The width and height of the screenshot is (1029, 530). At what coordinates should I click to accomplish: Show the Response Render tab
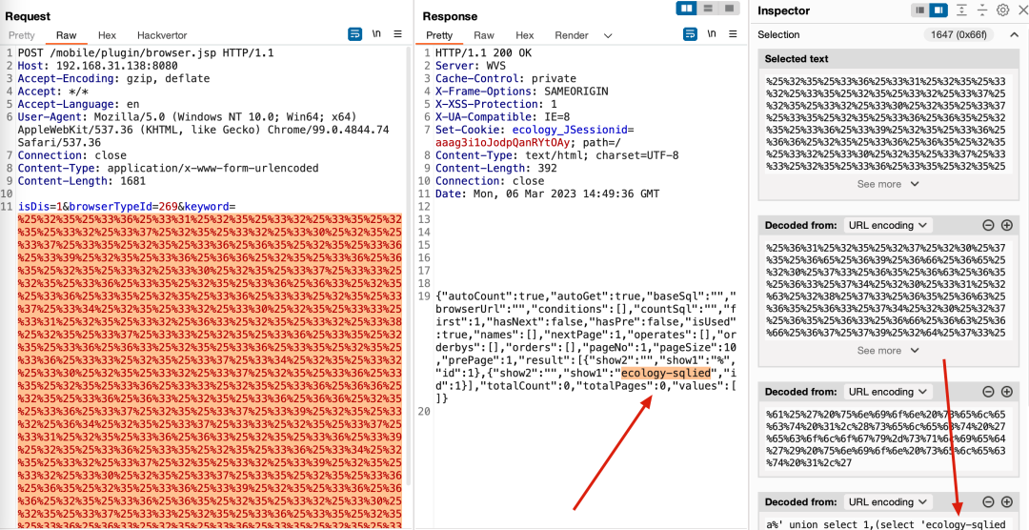[x=571, y=35]
